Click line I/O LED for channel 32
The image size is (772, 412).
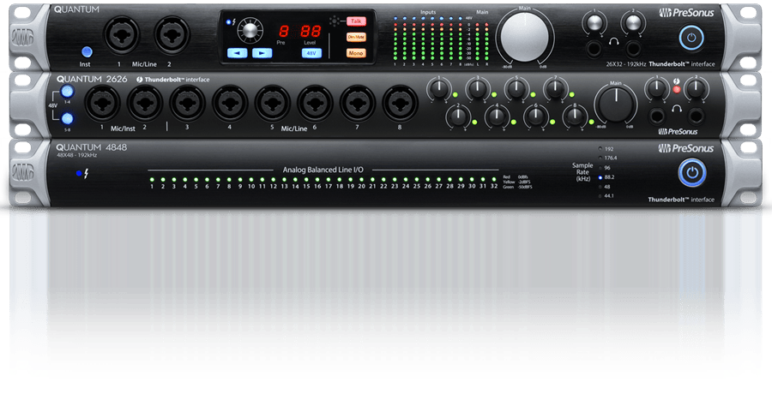click(x=494, y=180)
